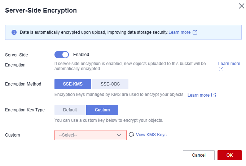Open Learn more link beside encryption description
The image size is (246, 166).
229,64
